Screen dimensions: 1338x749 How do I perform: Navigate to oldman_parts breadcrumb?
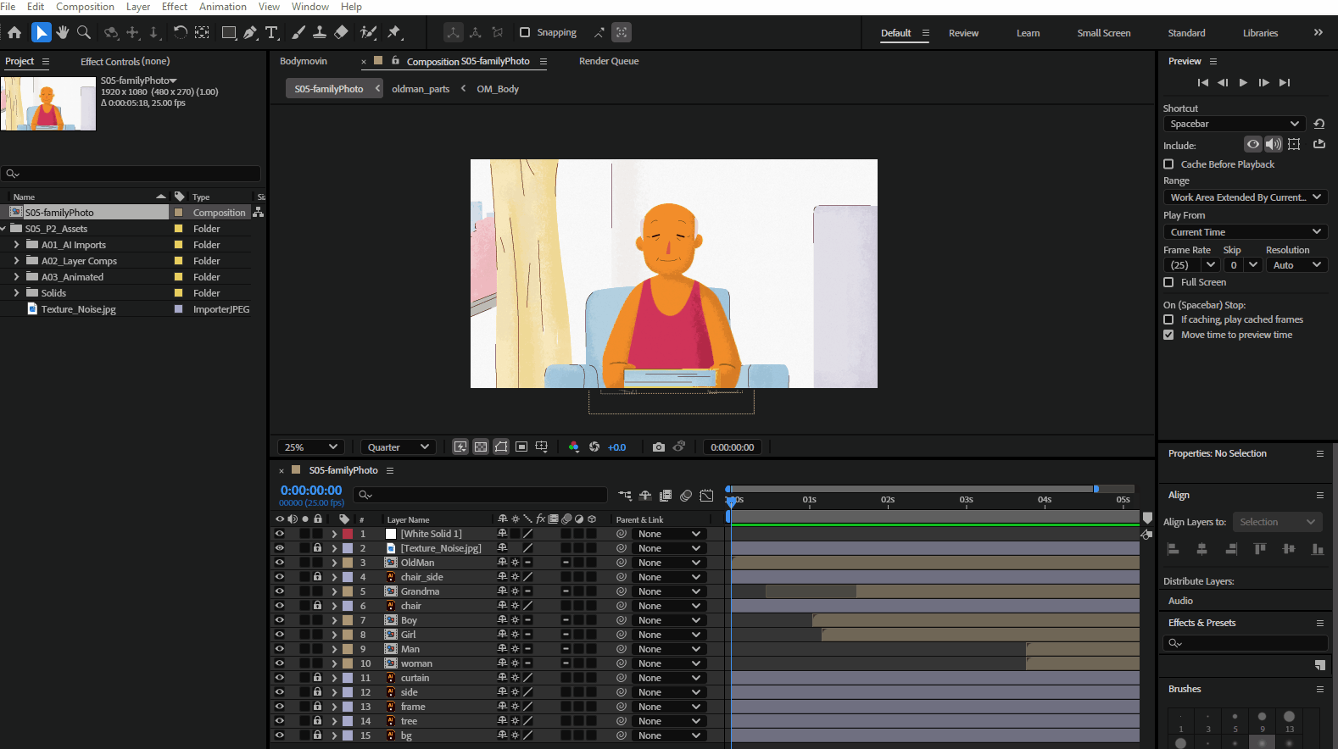[421, 89]
